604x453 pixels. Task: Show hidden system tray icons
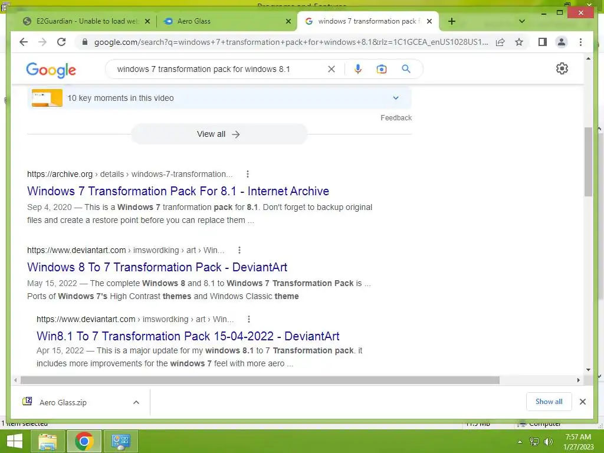(520, 442)
